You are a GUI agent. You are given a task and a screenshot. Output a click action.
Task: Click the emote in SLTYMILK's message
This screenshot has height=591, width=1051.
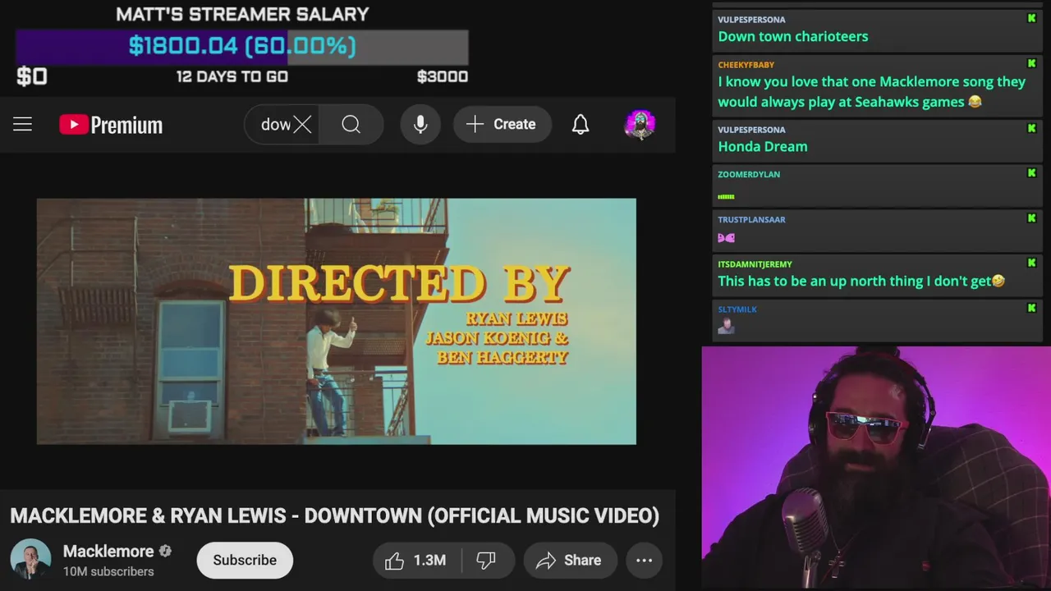[726, 326]
